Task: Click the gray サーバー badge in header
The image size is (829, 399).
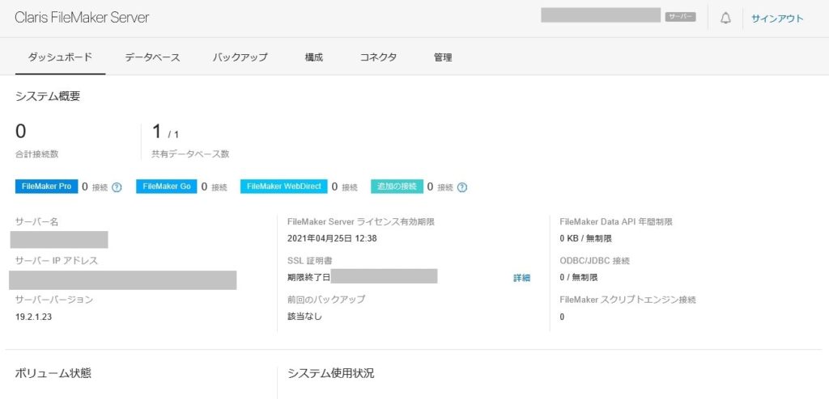Action: click(680, 16)
